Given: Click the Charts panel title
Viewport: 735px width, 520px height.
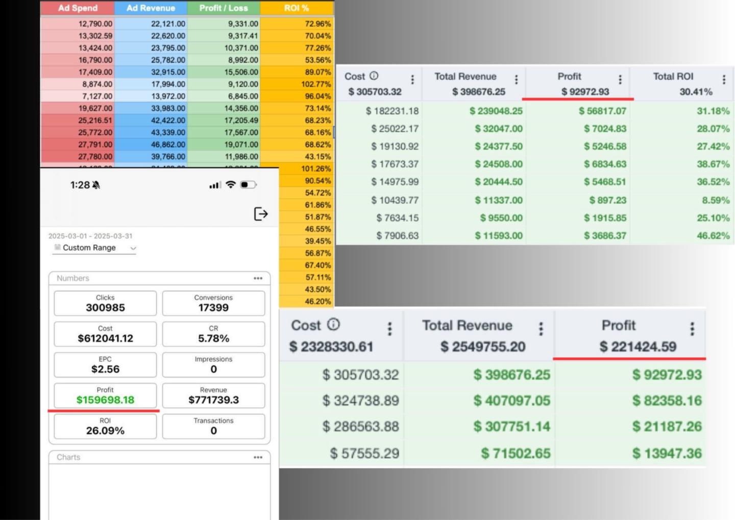Looking at the screenshot, I should pos(68,457).
